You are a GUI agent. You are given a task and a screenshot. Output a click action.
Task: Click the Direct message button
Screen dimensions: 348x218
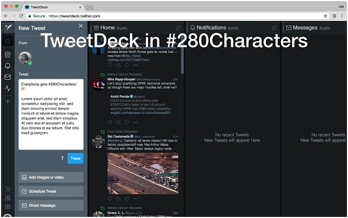(x=51, y=206)
